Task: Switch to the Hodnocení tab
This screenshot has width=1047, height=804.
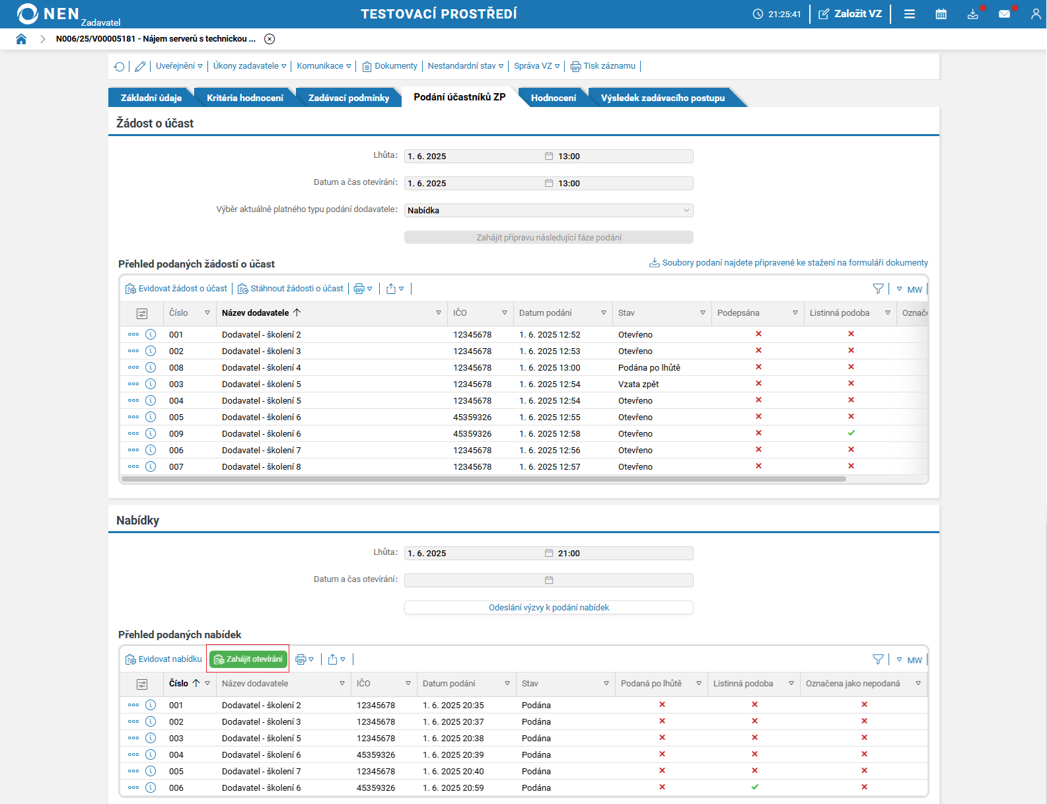Action: click(x=553, y=98)
